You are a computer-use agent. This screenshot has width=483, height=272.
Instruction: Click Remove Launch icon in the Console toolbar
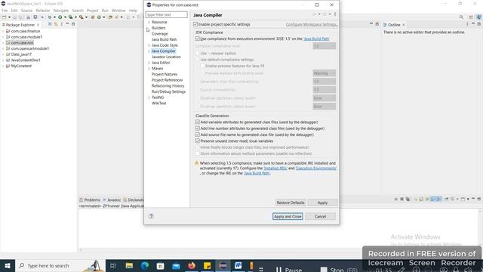coord(402,199)
